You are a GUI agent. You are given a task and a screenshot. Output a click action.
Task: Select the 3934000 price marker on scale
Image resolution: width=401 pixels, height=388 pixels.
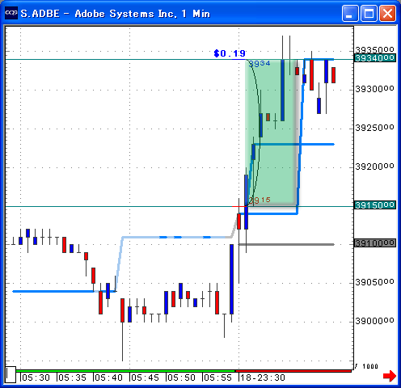[x=374, y=58]
